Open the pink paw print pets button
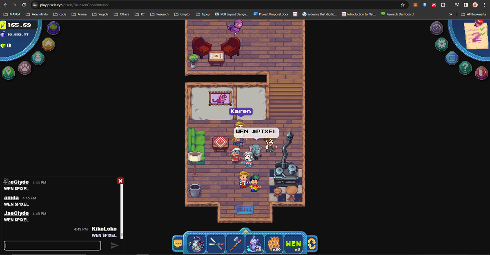Image resolution: width=490 pixels, height=255 pixels. click(x=24, y=67)
